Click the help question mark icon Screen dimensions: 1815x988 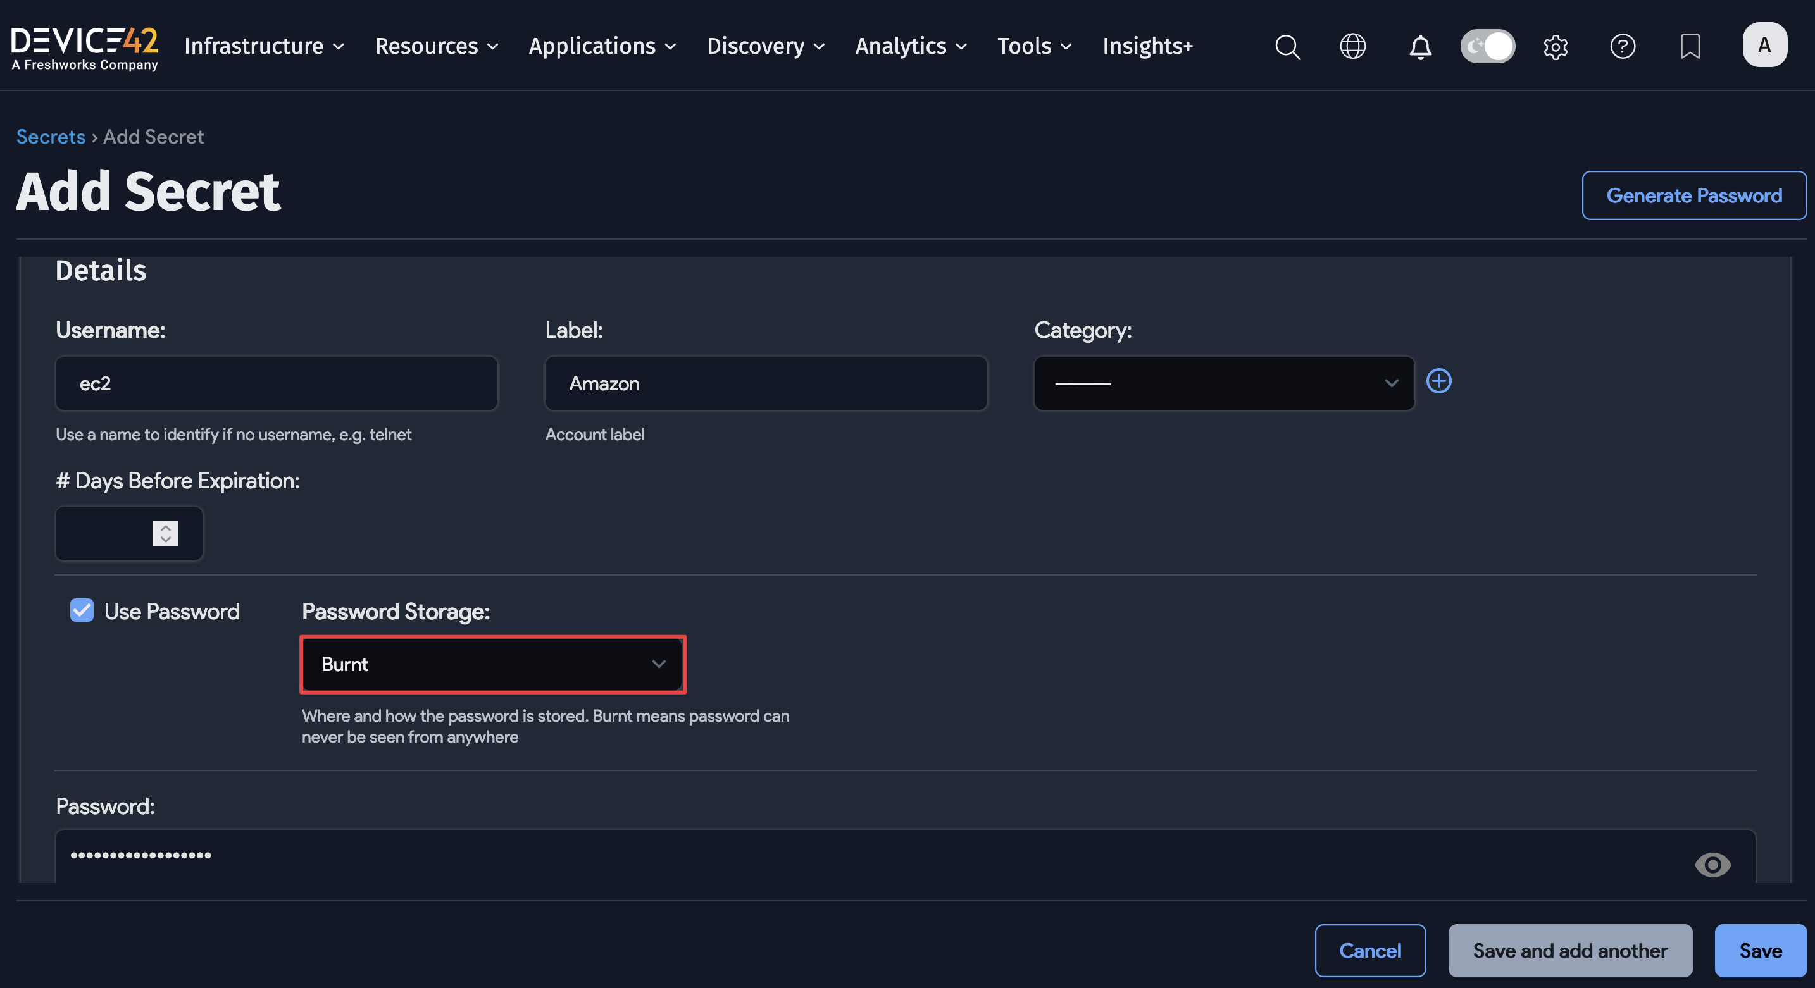coord(1622,46)
